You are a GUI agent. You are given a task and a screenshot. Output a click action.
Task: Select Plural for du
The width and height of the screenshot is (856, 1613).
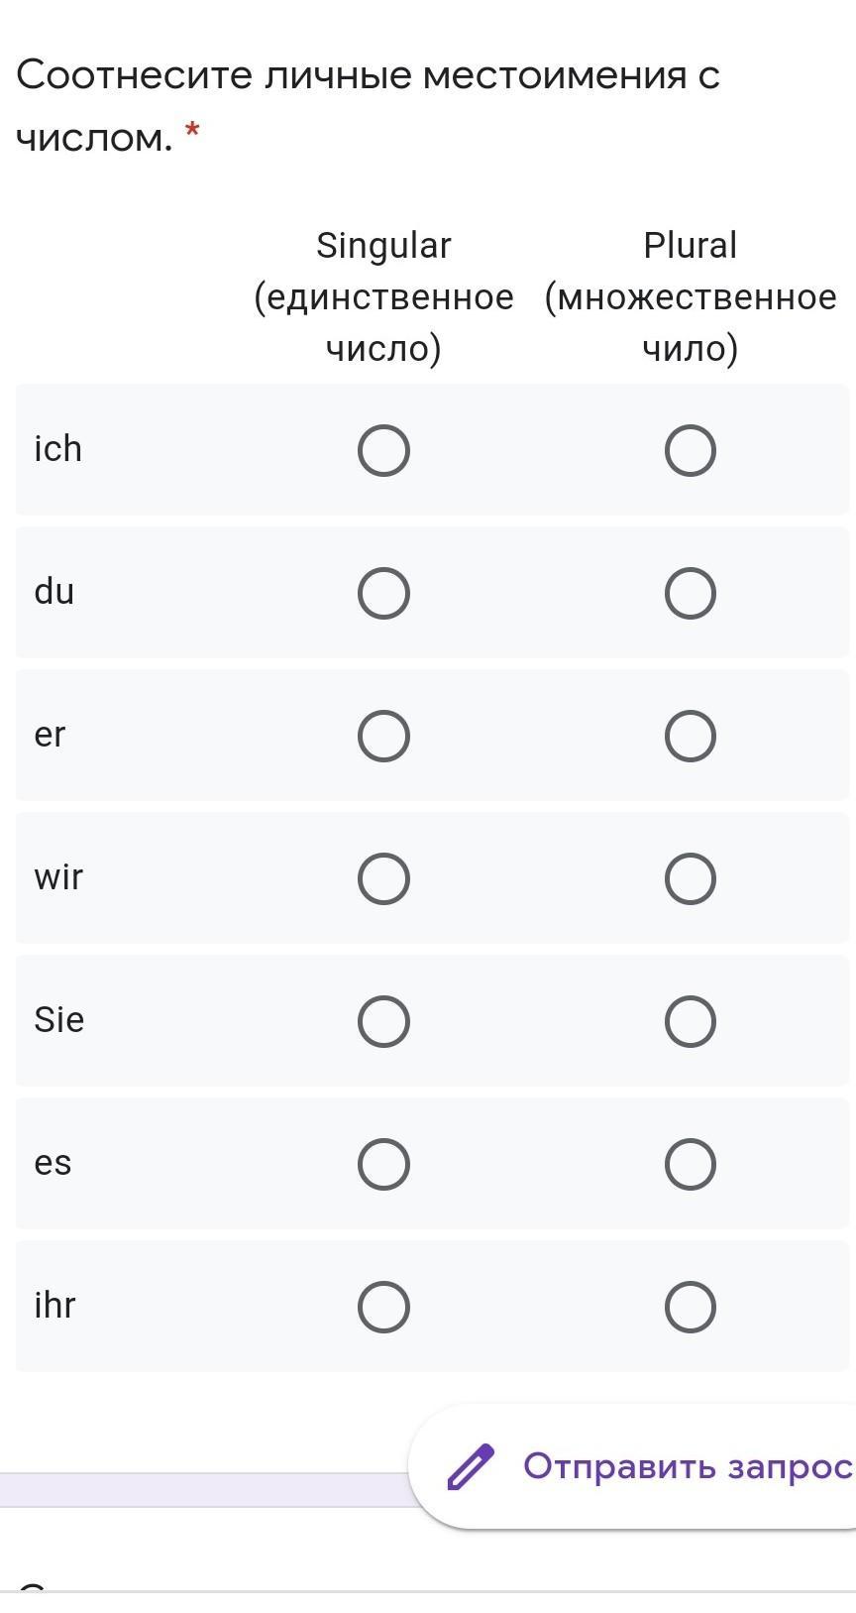(691, 594)
